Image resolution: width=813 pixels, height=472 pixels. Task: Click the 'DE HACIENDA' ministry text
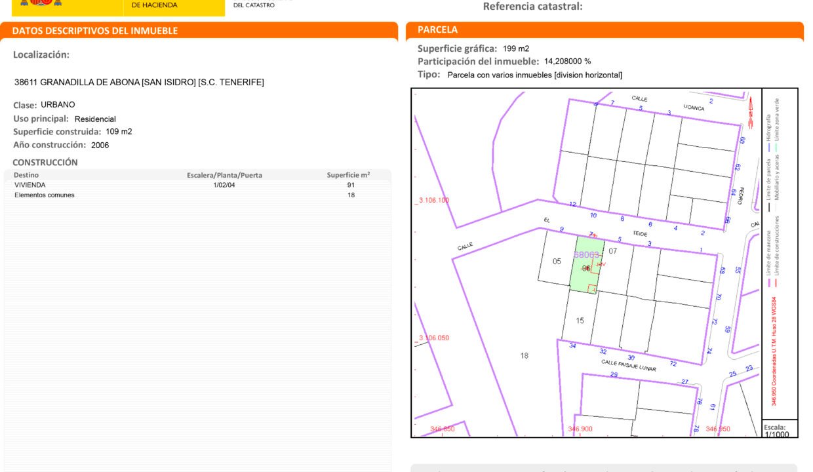(x=154, y=5)
